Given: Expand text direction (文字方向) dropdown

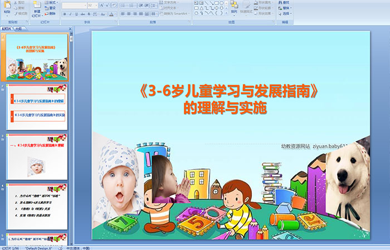Looking at the screenshot, I should pos(169,2).
